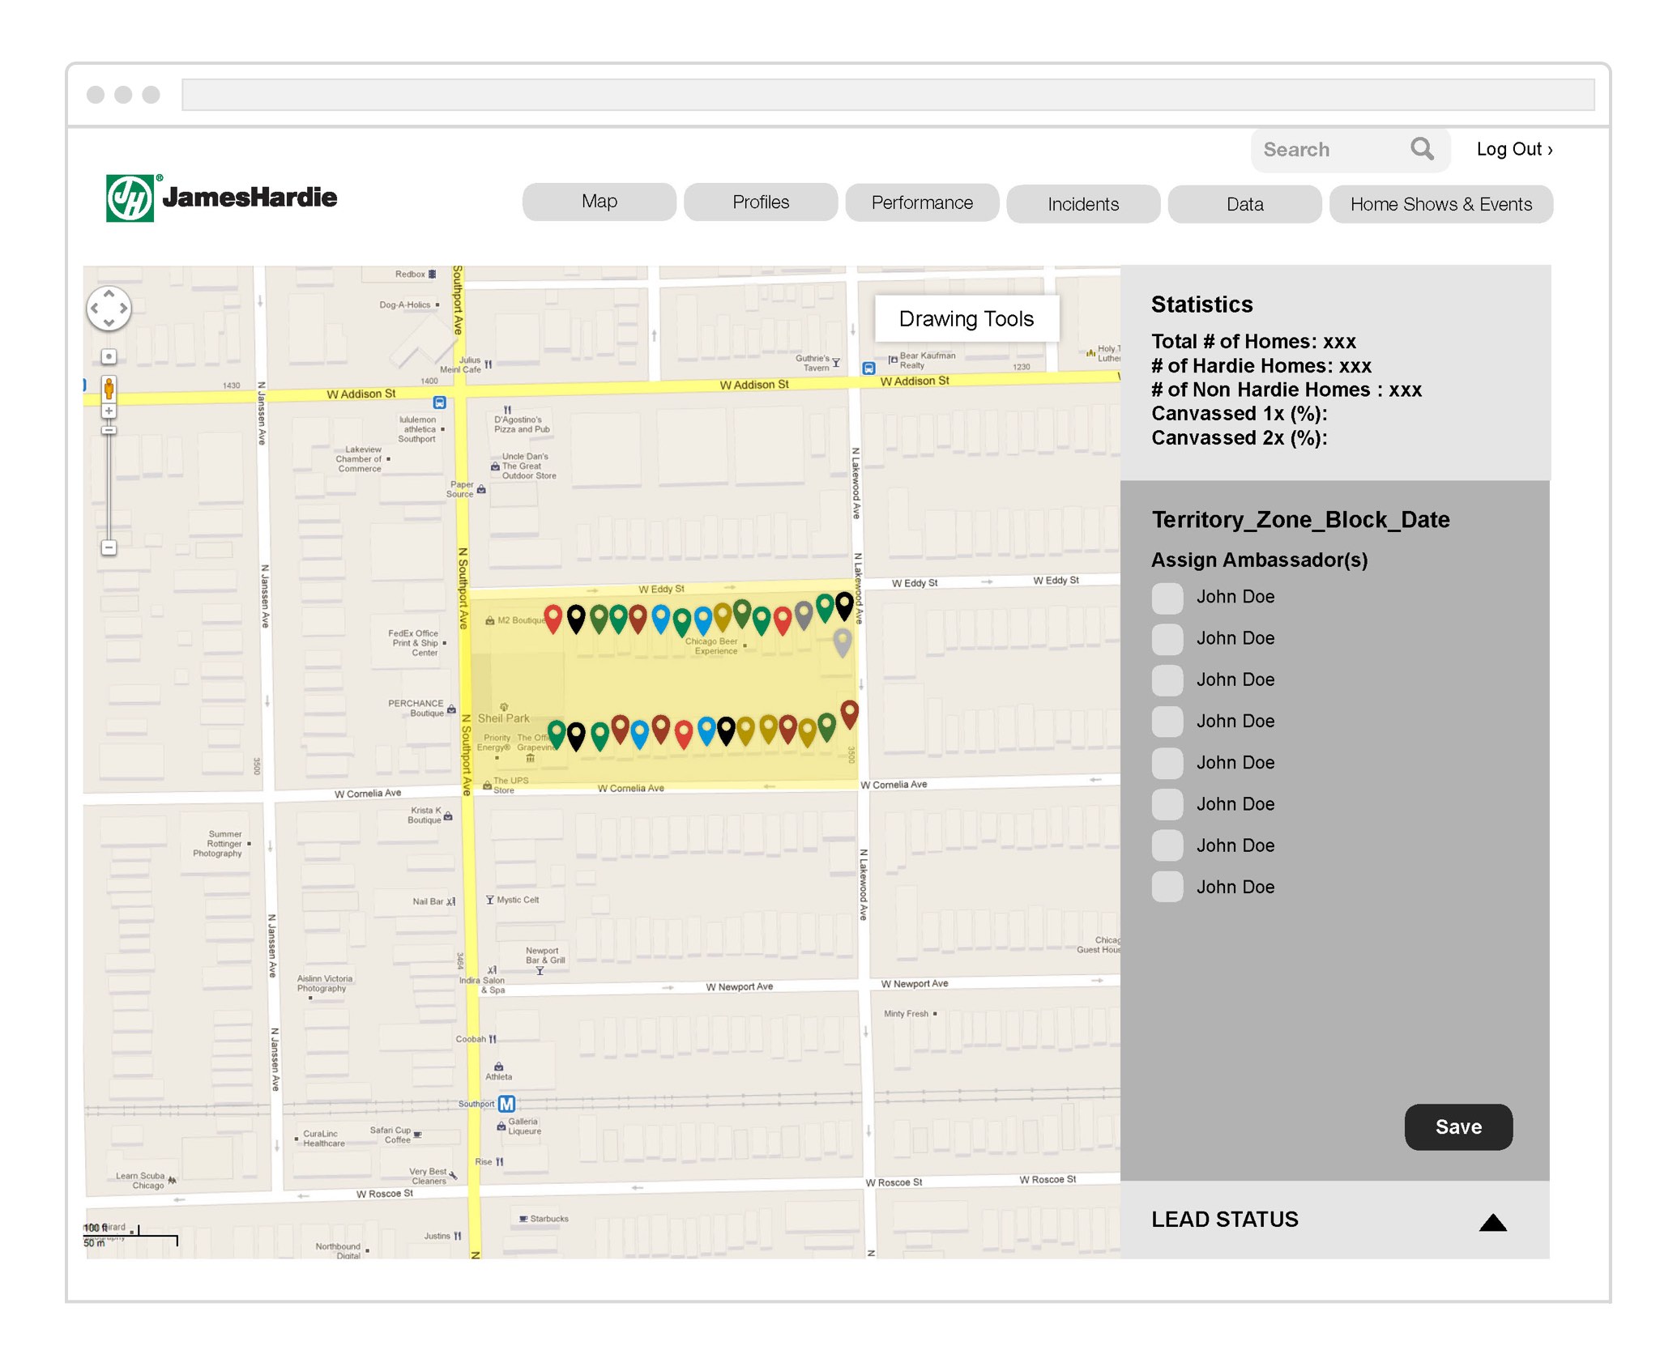
Task: Open the Drawing Tools menu
Action: tap(967, 319)
